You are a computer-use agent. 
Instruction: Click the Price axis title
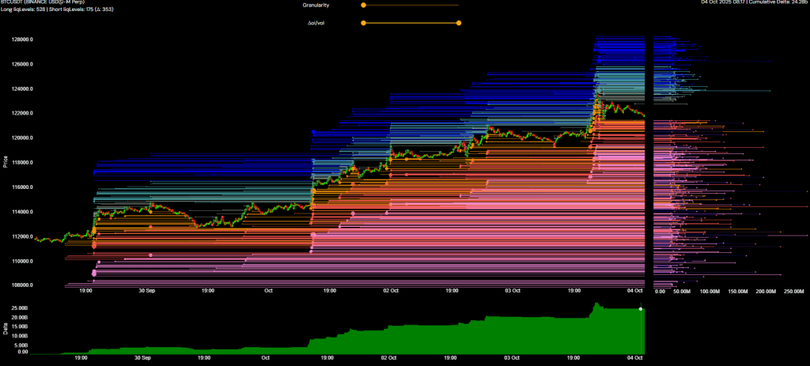click(6, 162)
